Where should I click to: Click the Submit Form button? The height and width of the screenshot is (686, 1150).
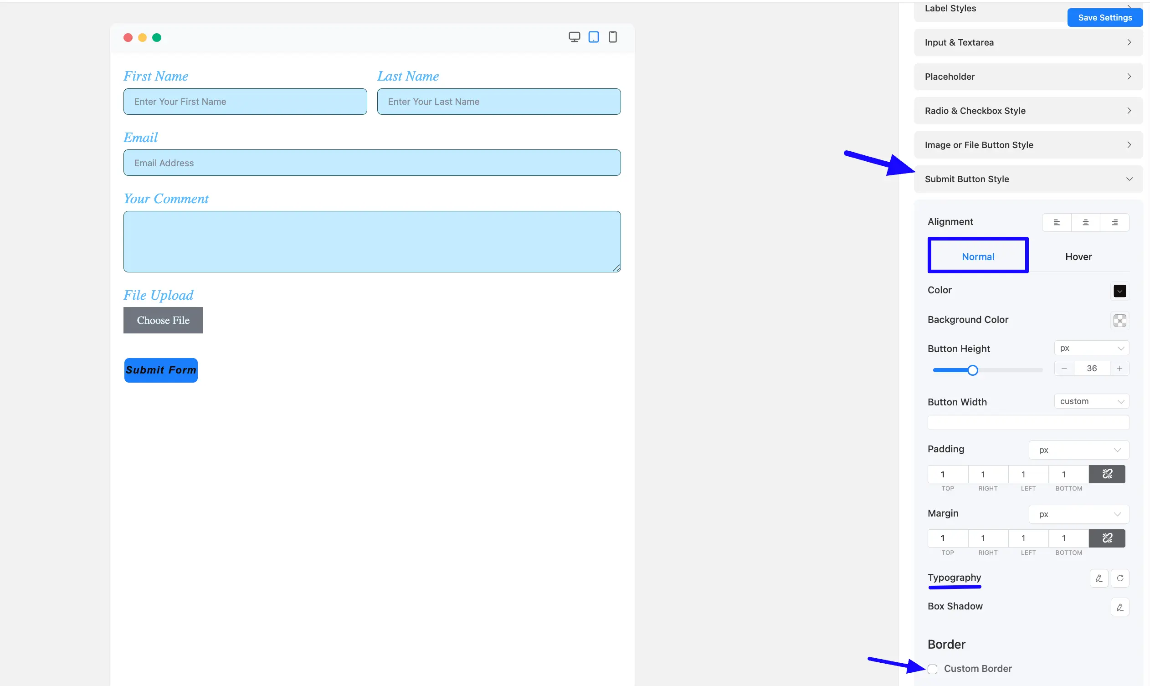pyautogui.click(x=160, y=370)
